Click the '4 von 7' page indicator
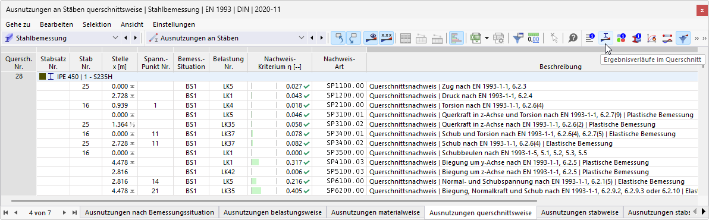The height and width of the screenshot is (220, 709). click(x=40, y=212)
